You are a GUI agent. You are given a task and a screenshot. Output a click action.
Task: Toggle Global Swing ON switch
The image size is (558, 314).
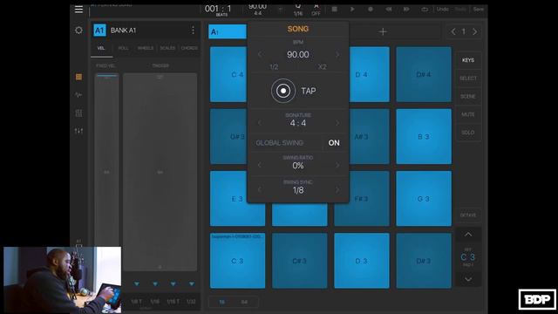coord(334,143)
